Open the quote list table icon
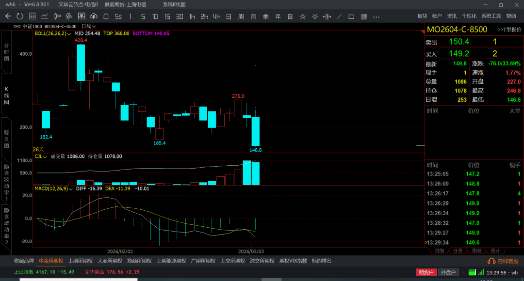The height and width of the screenshot is (281, 524). point(33,16)
